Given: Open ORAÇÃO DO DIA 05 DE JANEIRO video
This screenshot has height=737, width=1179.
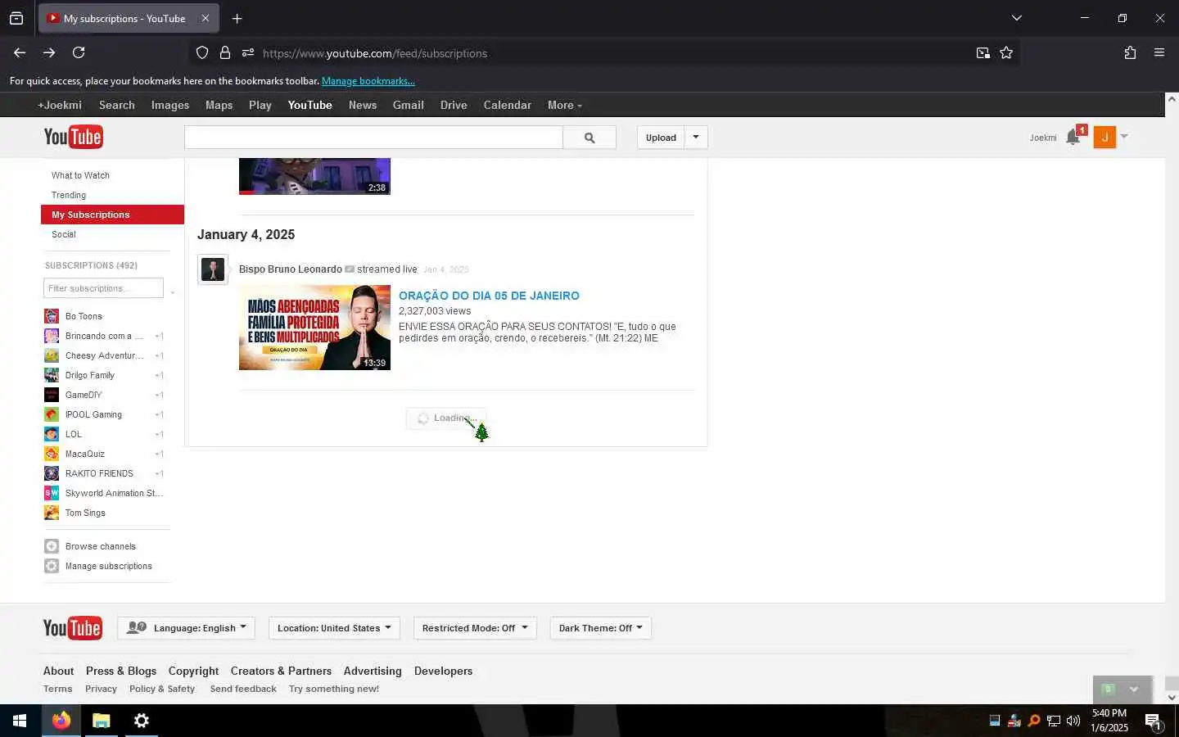Looking at the screenshot, I should (489, 296).
